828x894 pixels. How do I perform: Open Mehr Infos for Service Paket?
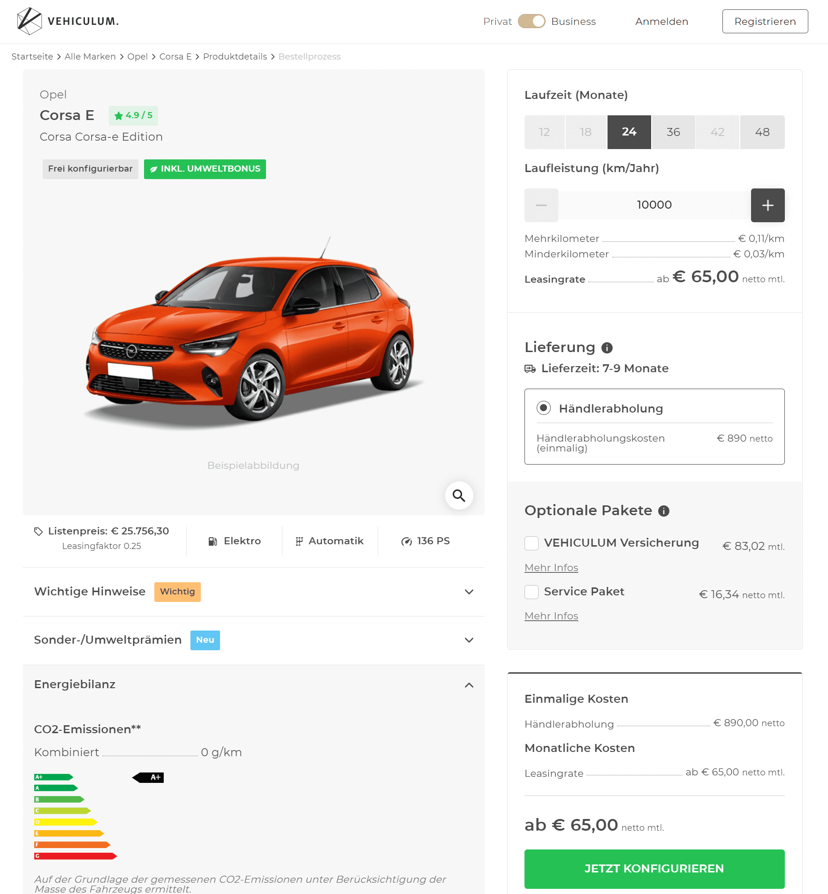551,616
